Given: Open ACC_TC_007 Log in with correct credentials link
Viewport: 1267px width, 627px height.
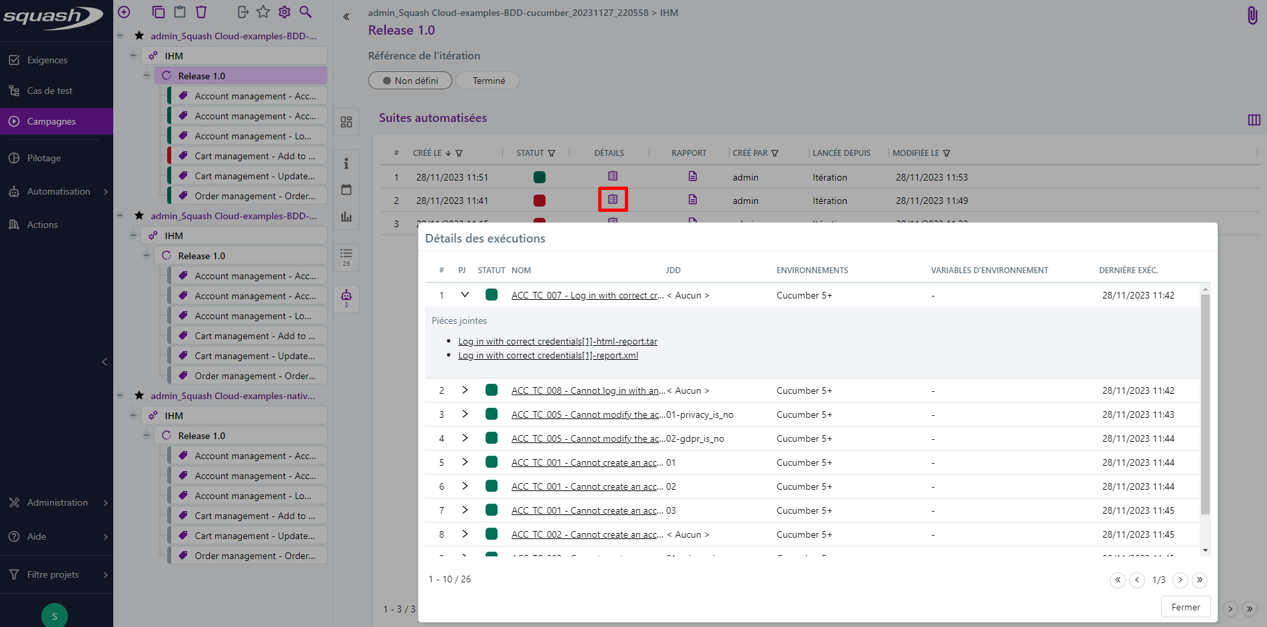Looking at the screenshot, I should pos(588,295).
